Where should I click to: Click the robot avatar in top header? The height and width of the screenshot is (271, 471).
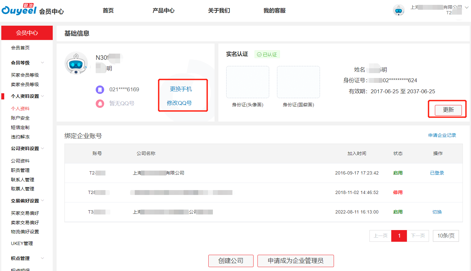point(399,10)
